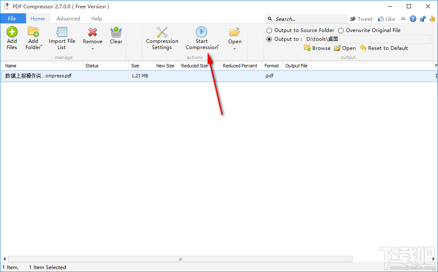Click the scrollbar left arrow

click(x=4, y=259)
